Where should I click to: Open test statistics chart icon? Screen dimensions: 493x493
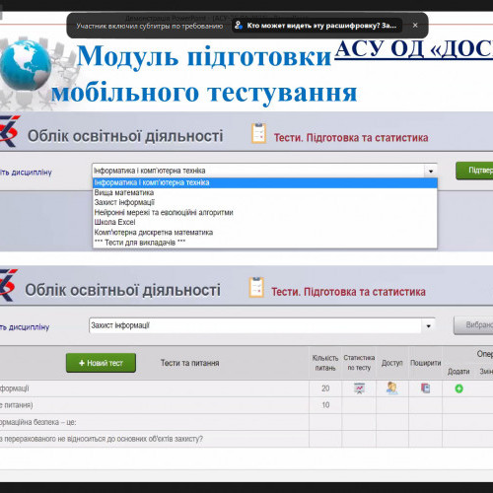(x=359, y=388)
